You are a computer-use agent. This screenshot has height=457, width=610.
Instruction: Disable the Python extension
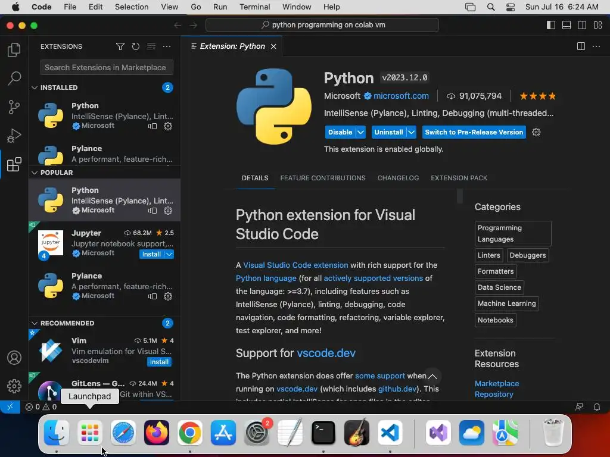(x=340, y=132)
